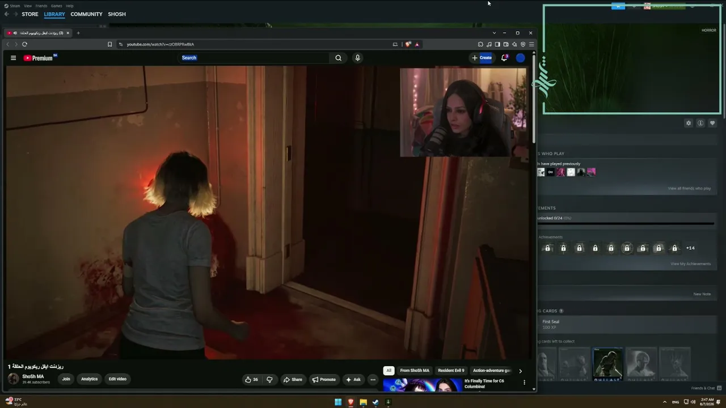Open the browser main hamburger menu
This screenshot has height=408, width=726.
(531, 44)
